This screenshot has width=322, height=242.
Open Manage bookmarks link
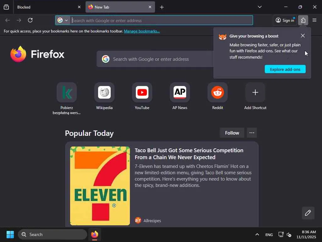point(142,31)
